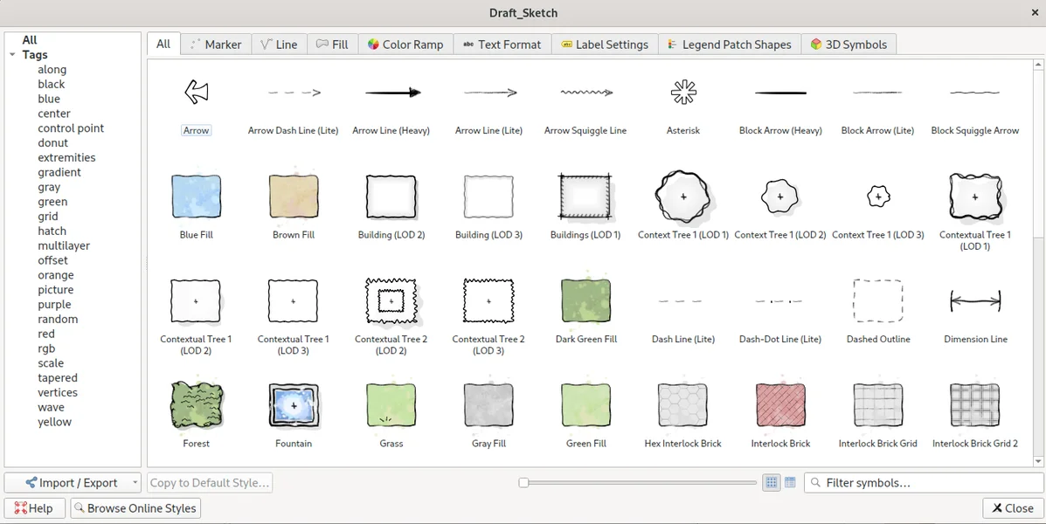Open the Import / Export dropdown arrow
Viewport: 1046px width, 524px height.
tap(135, 483)
